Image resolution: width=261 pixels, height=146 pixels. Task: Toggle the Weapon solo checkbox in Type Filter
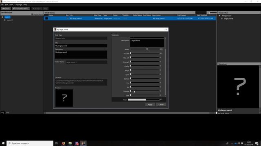pyautogui.click(x=219, y=16)
